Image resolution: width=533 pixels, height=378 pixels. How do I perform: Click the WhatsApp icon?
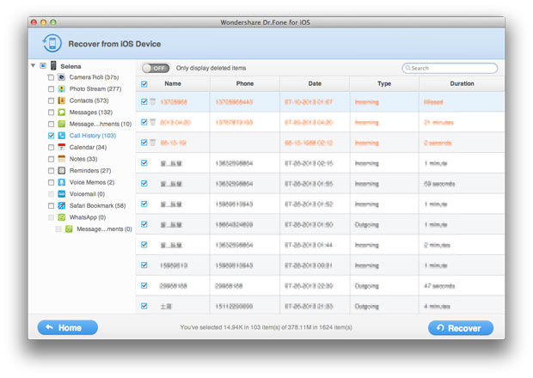(x=62, y=217)
